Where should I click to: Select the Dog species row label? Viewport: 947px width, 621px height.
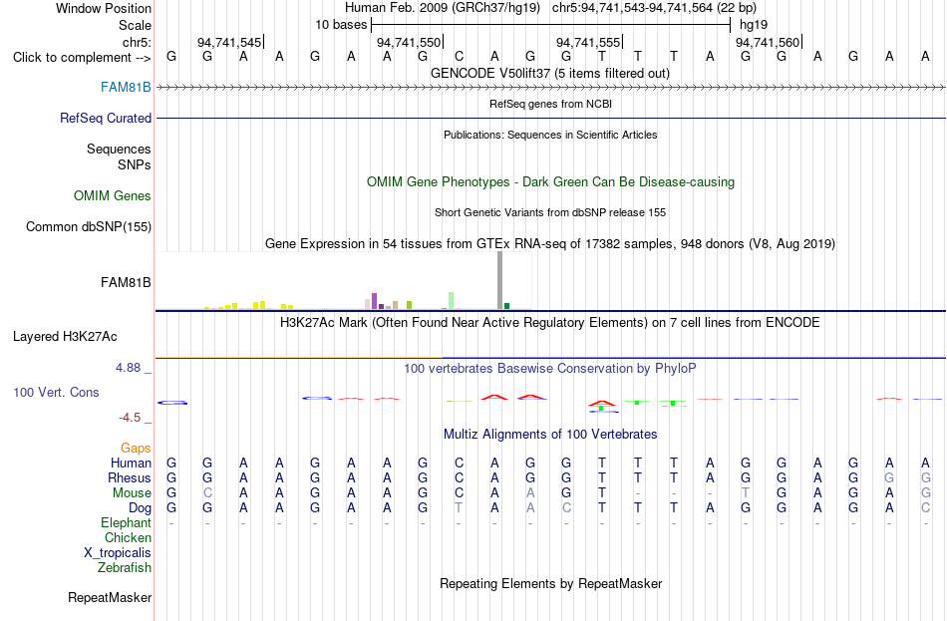[x=140, y=508]
